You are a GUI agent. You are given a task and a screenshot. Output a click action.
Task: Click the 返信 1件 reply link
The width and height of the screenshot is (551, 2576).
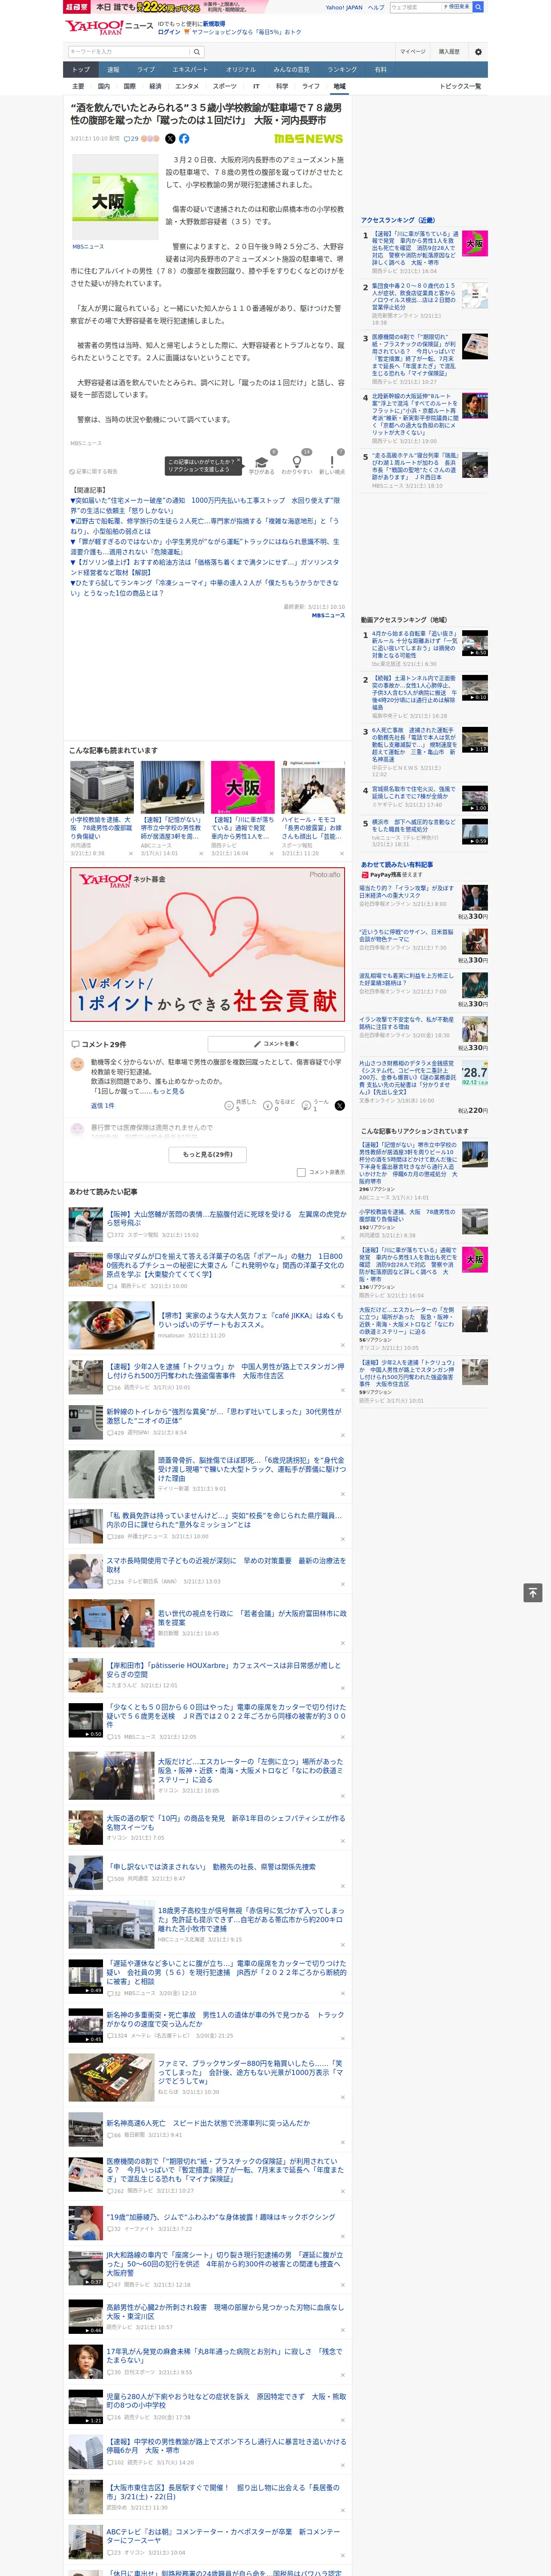103,1106
